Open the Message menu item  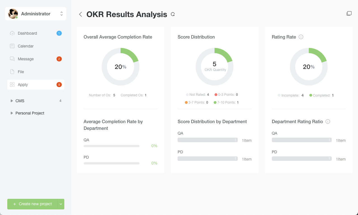(36, 59)
